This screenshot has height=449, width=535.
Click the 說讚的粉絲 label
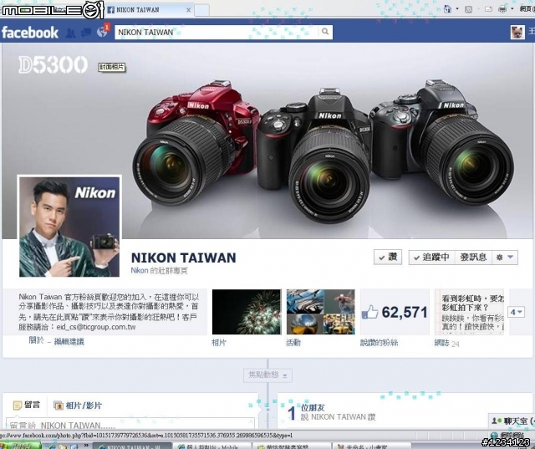pos(379,343)
